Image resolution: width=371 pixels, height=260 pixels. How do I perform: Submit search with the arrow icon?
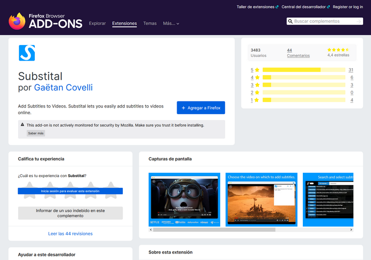pos(358,21)
